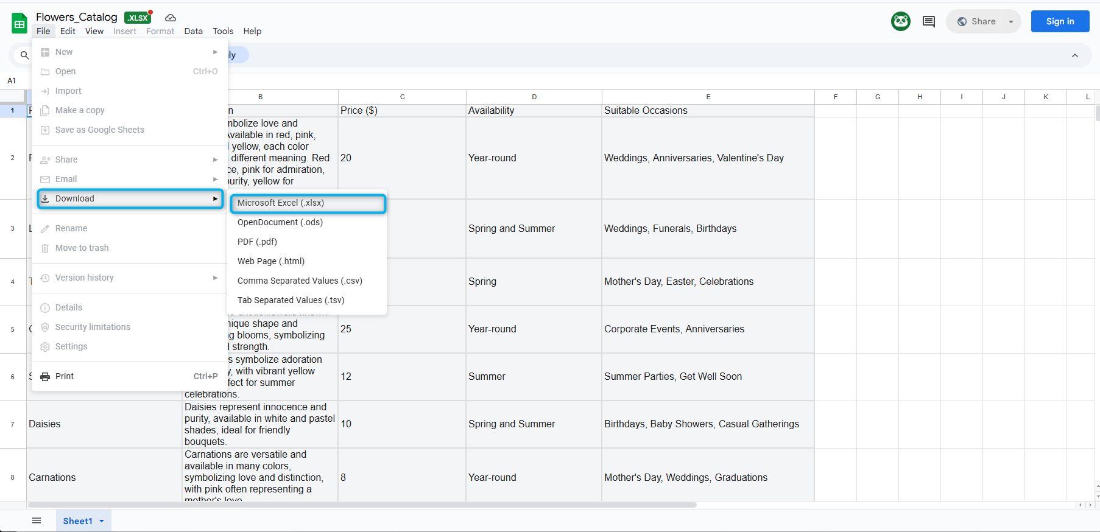Open the Sheet1 tab dropdown arrow
The width and height of the screenshot is (1100, 532).
click(x=102, y=521)
